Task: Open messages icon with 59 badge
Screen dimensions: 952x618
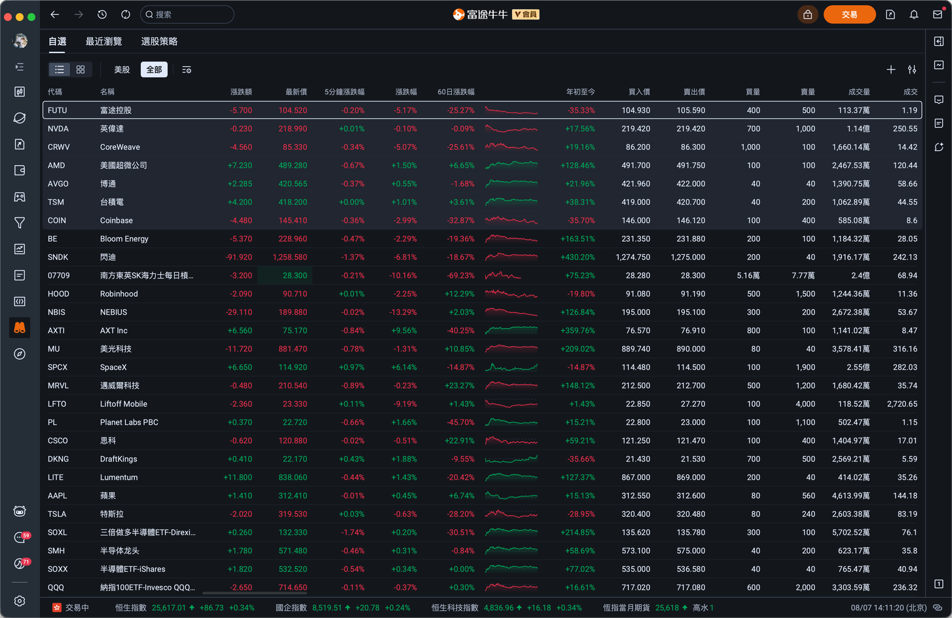Action: (21, 537)
